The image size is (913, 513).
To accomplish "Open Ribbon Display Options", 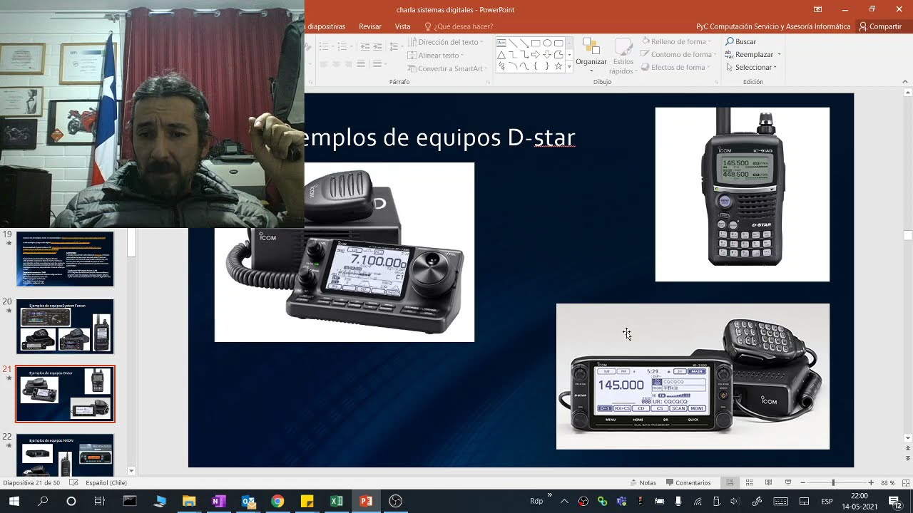I will point(817,9).
